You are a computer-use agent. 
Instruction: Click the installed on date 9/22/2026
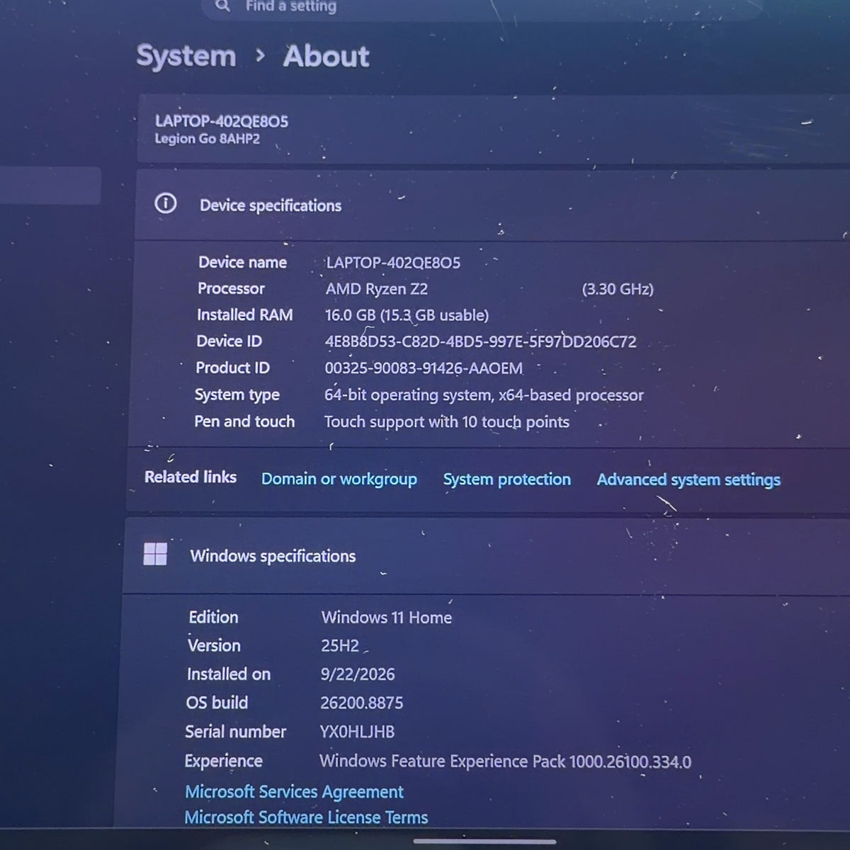[x=358, y=674]
